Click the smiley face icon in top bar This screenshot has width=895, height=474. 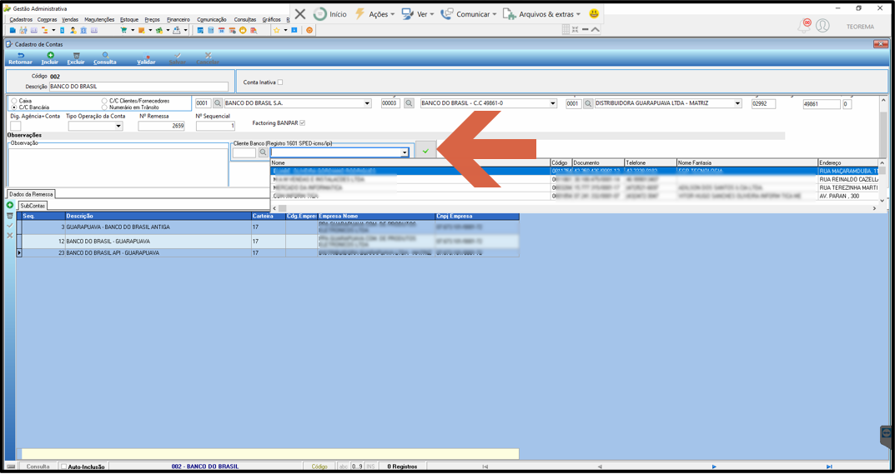click(594, 13)
